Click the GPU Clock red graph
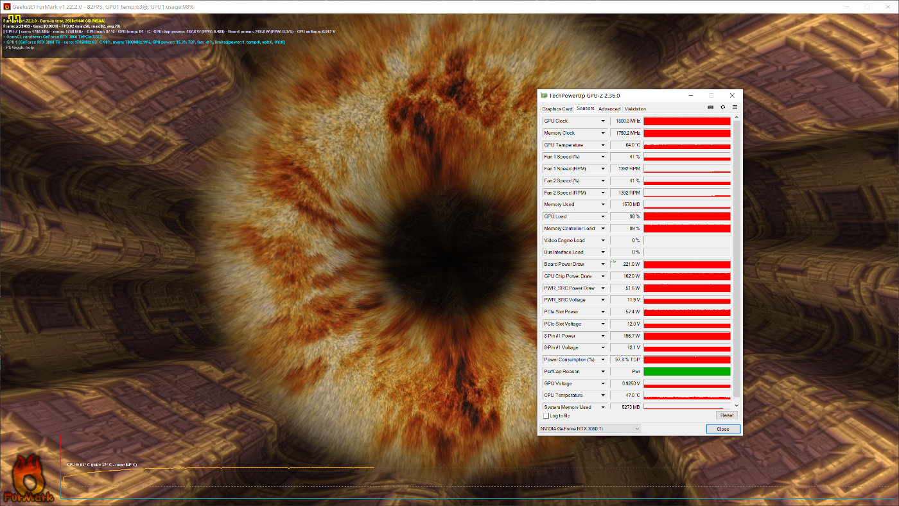899x506 pixels. pos(687,121)
